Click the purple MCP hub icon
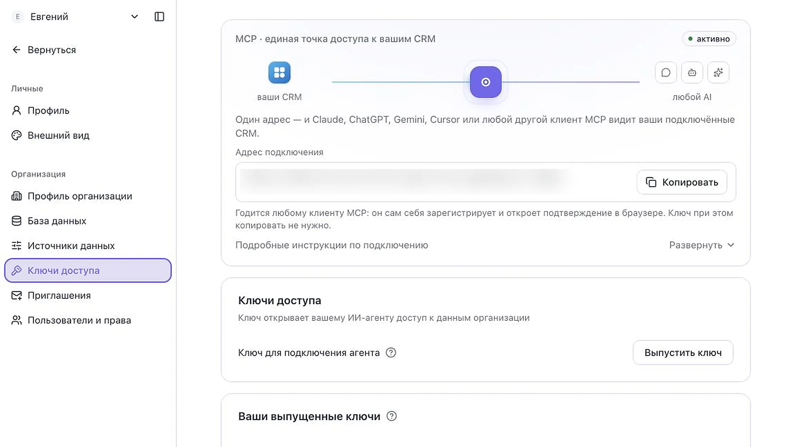The width and height of the screenshot is (795, 447). [x=485, y=82]
